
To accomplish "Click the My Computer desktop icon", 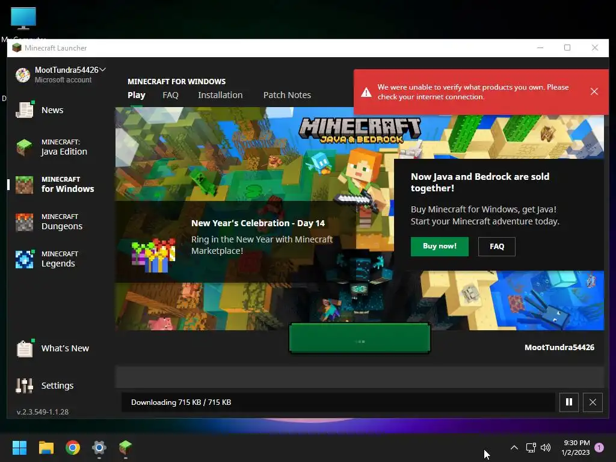I will pyautogui.click(x=23, y=19).
